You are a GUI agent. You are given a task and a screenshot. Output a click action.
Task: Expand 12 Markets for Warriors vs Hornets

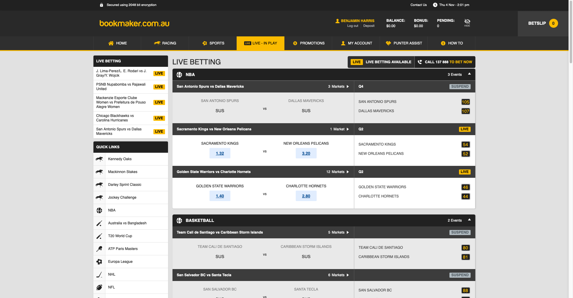(x=338, y=172)
